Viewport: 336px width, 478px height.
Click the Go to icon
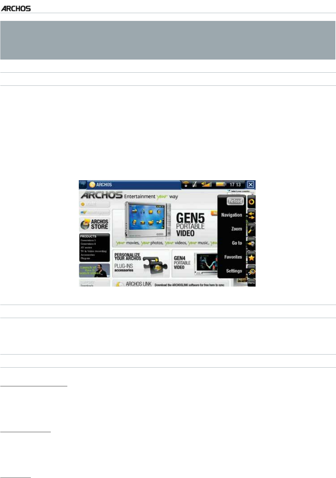coord(251,244)
